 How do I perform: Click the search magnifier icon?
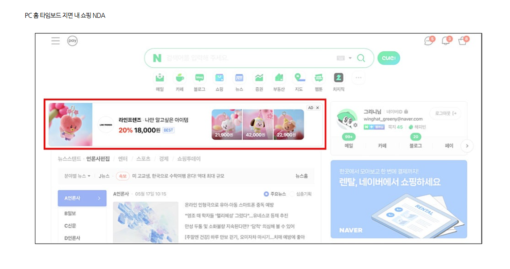361,58
